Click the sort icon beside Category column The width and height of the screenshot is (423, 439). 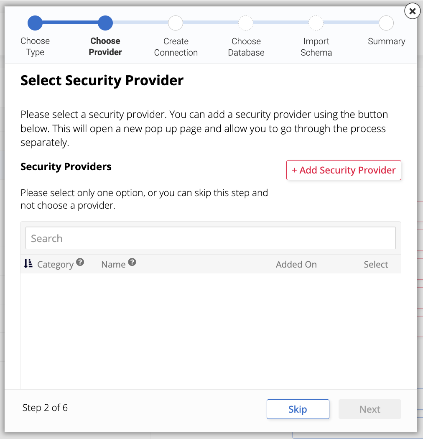pos(28,263)
